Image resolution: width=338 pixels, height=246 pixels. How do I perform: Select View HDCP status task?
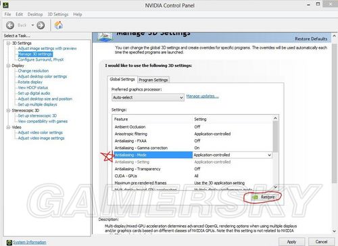[x=33, y=88]
